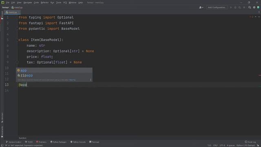Open the Version Control tool window
The image size is (261, 147).
tap(13, 142)
